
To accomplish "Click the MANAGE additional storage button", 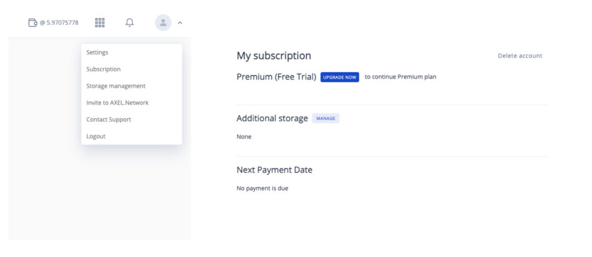I will 326,118.
